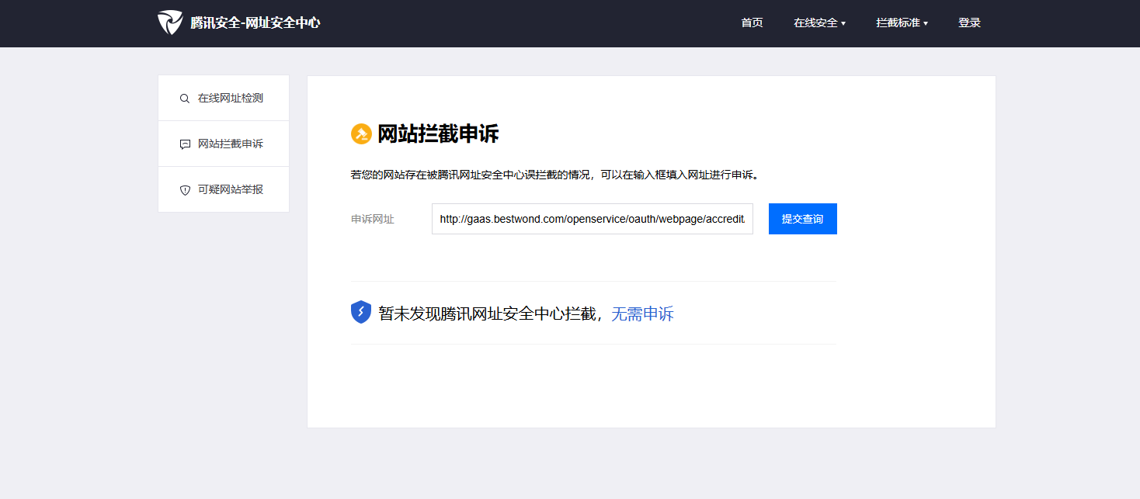The image size is (1140, 499).
Task: Select 网站拦截申诉 in the sidebar
Action: click(x=224, y=144)
